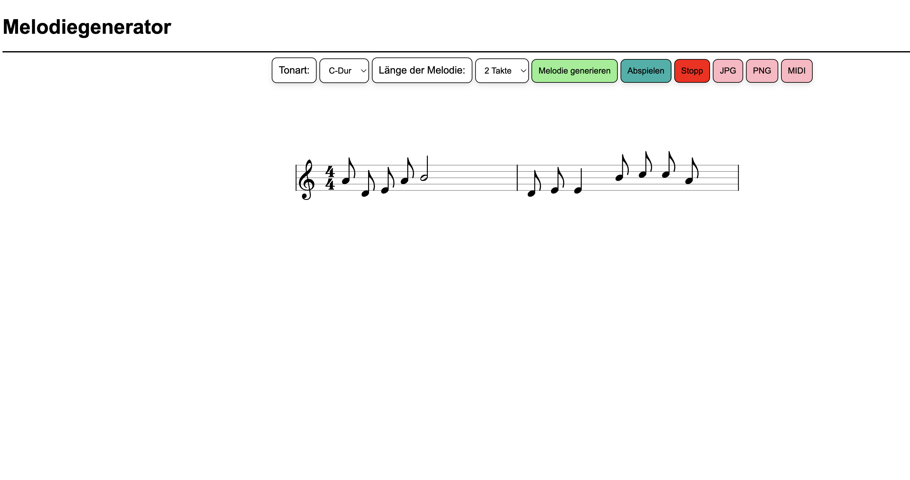Screen dimensions: 910x480
Task: Click the Tonart label
Action: [294, 70]
